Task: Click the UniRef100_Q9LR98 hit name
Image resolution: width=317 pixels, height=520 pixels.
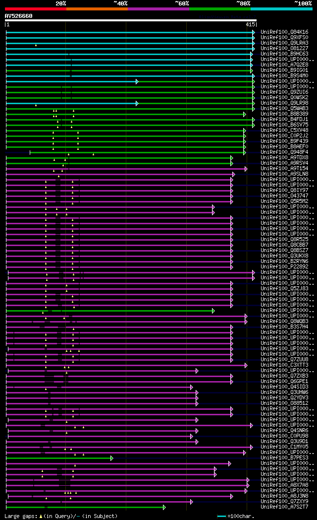Action: pyautogui.click(x=284, y=103)
